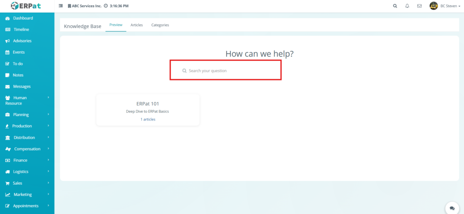The width and height of the screenshot is (464, 214).
Task: Open the ERPat 101 category card
Action: (148, 104)
